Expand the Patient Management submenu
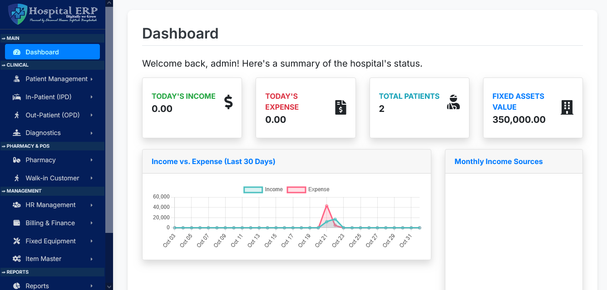The image size is (607, 290). [93, 79]
